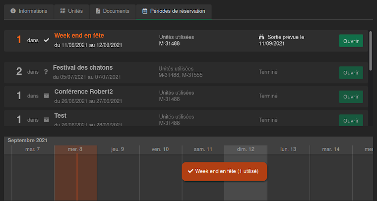The height and width of the screenshot is (201, 377).
Task: Open the Week end en fête event
Action: tap(351, 41)
